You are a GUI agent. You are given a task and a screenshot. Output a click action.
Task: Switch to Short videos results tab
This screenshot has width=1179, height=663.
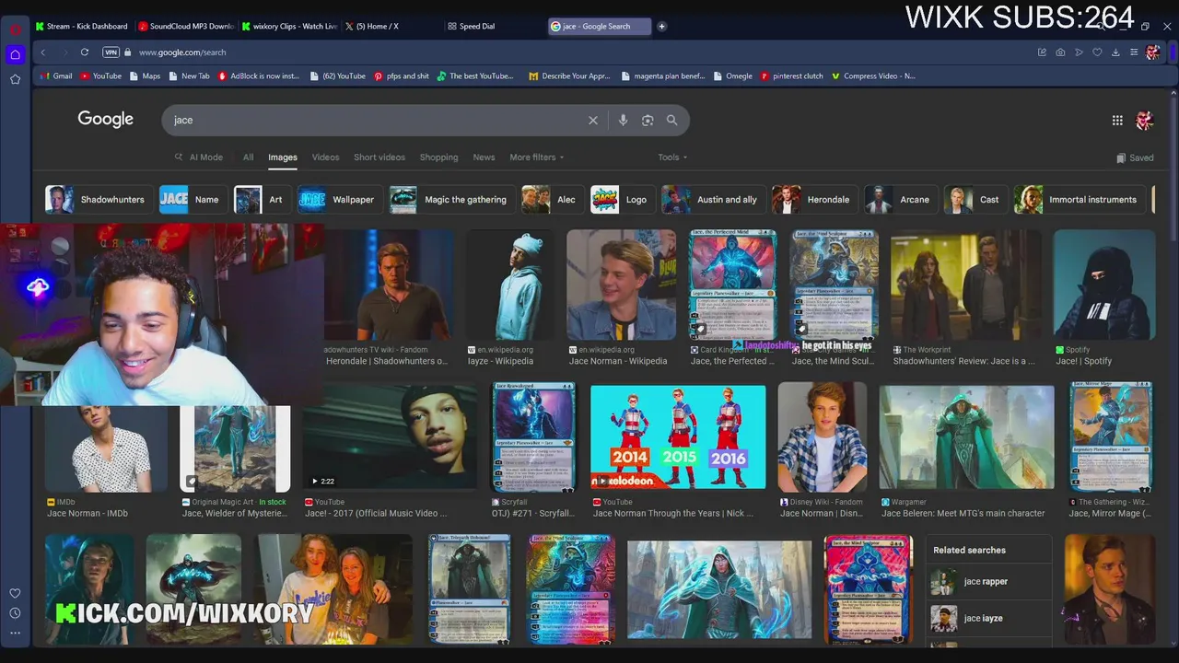(x=379, y=157)
